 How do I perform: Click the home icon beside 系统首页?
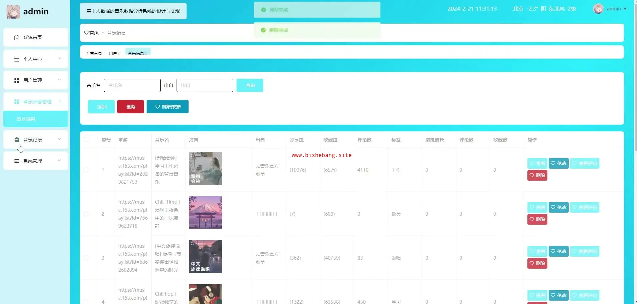pyautogui.click(x=17, y=37)
